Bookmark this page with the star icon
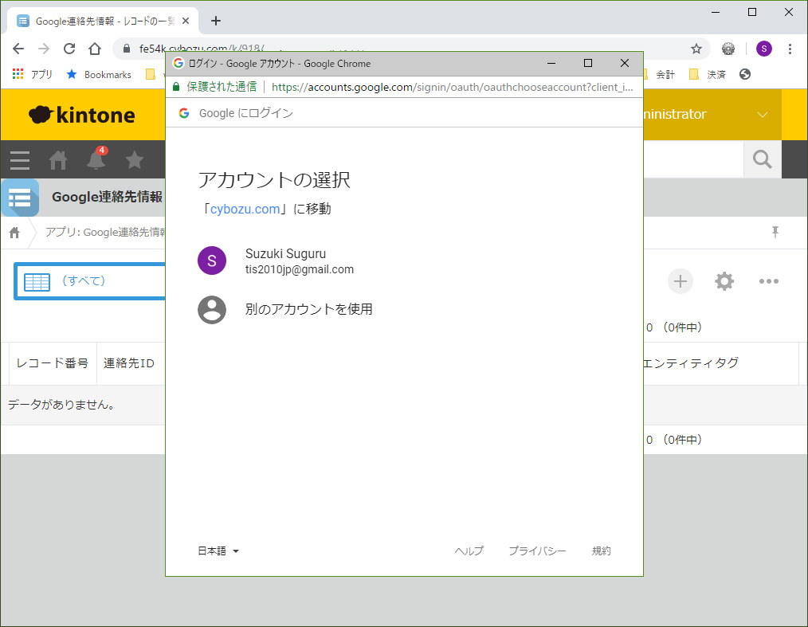 (x=696, y=49)
